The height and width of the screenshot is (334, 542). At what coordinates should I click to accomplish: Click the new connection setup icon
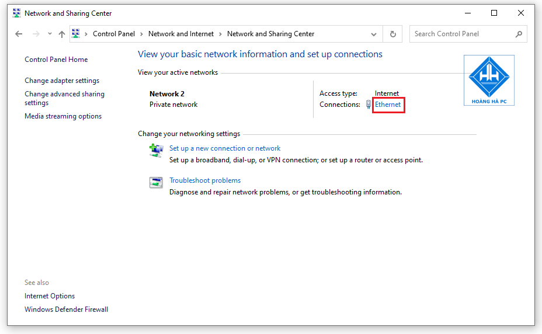coord(157,151)
